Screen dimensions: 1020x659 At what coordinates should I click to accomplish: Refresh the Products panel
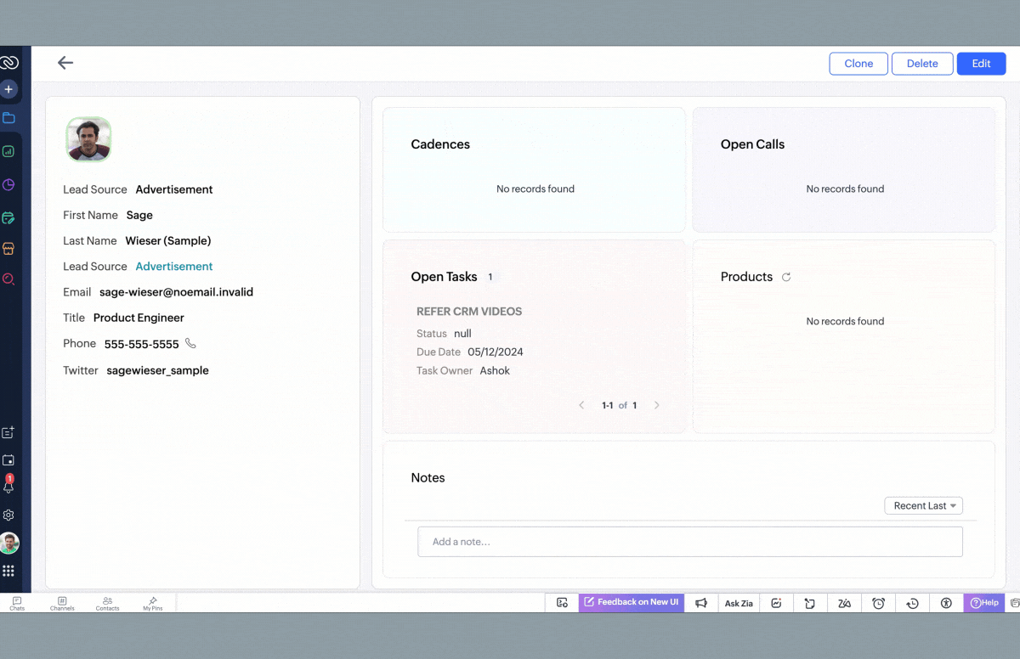coord(786,277)
